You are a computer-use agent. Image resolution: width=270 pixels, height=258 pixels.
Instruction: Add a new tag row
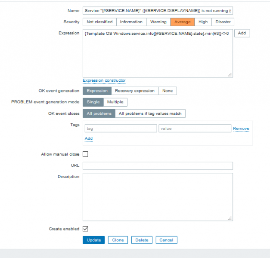click(x=88, y=138)
